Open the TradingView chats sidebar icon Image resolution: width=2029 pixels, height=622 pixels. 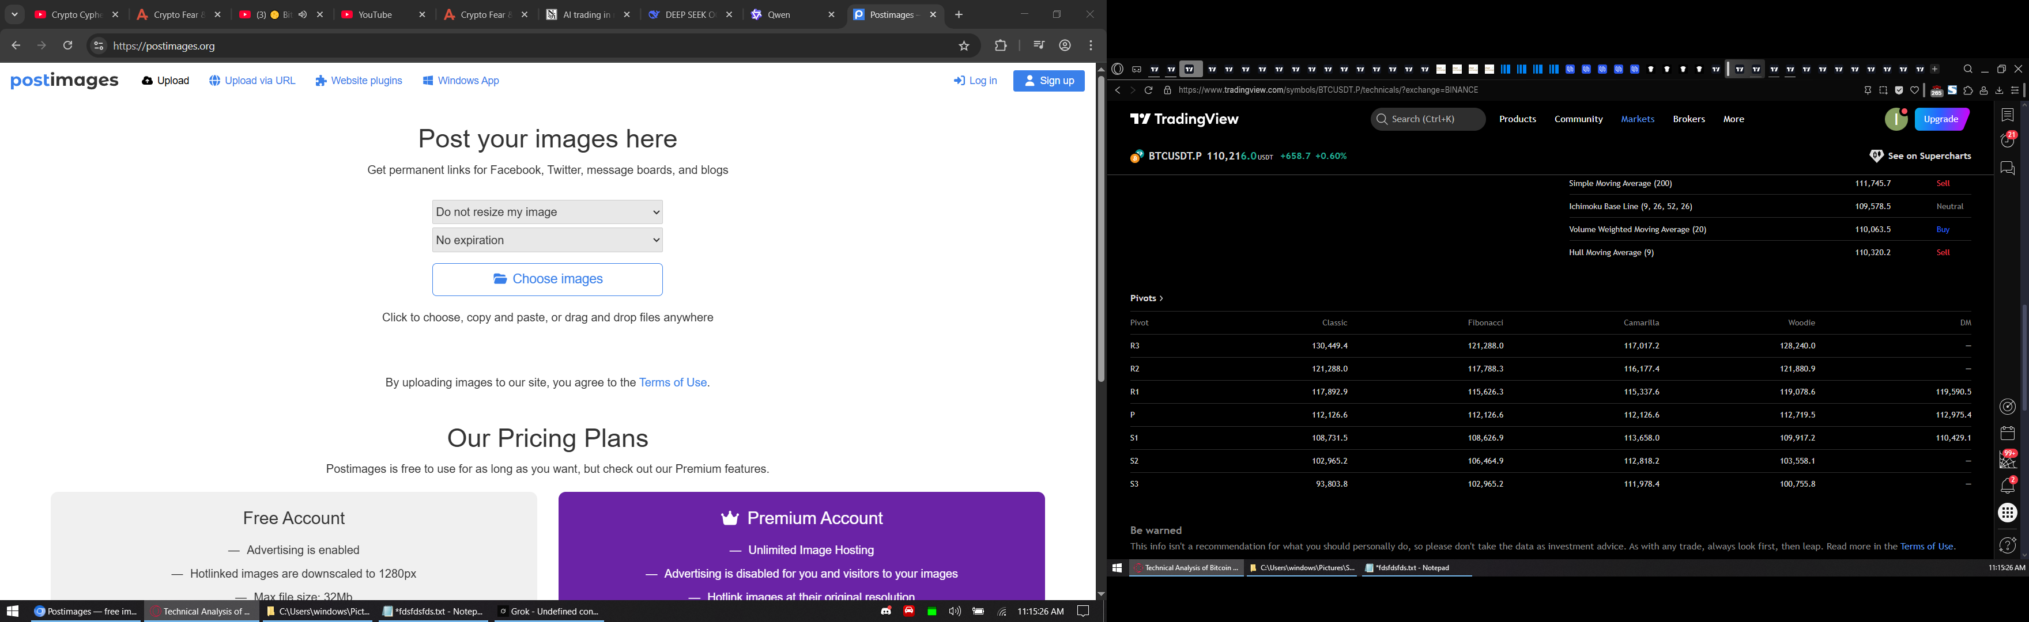(2007, 169)
